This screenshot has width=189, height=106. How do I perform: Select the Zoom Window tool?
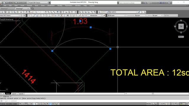tap(51, 12)
